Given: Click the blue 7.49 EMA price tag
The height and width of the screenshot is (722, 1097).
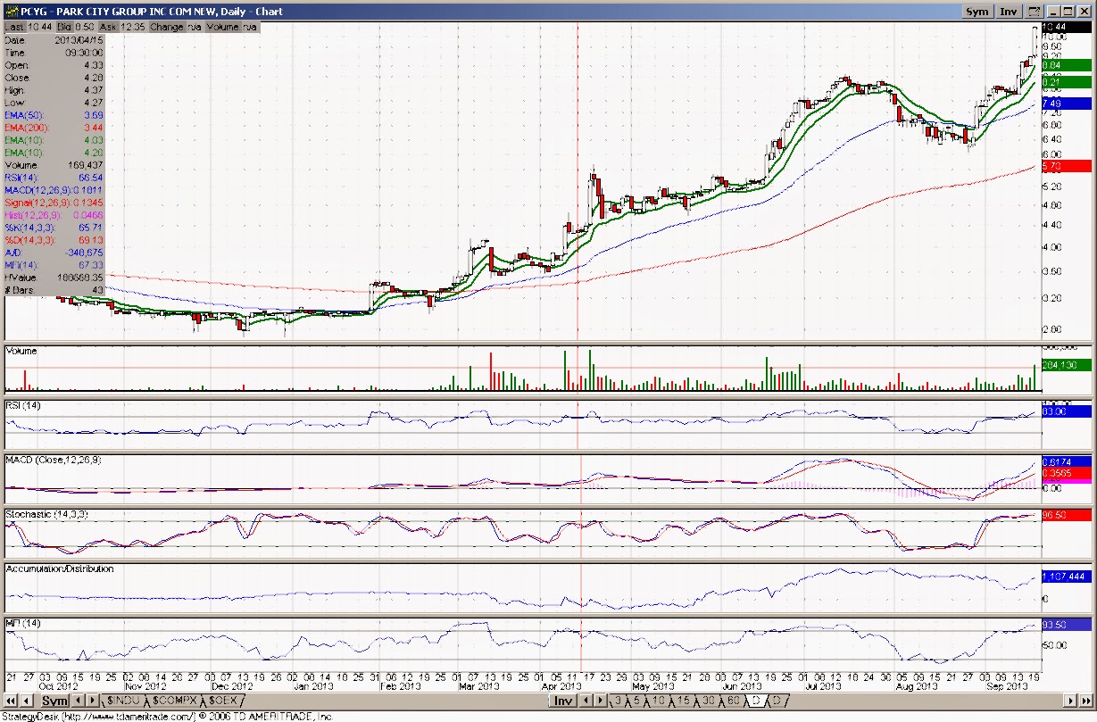Looking at the screenshot, I should coord(1066,103).
